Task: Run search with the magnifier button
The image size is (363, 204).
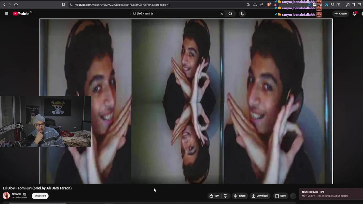Action: pyautogui.click(x=230, y=14)
